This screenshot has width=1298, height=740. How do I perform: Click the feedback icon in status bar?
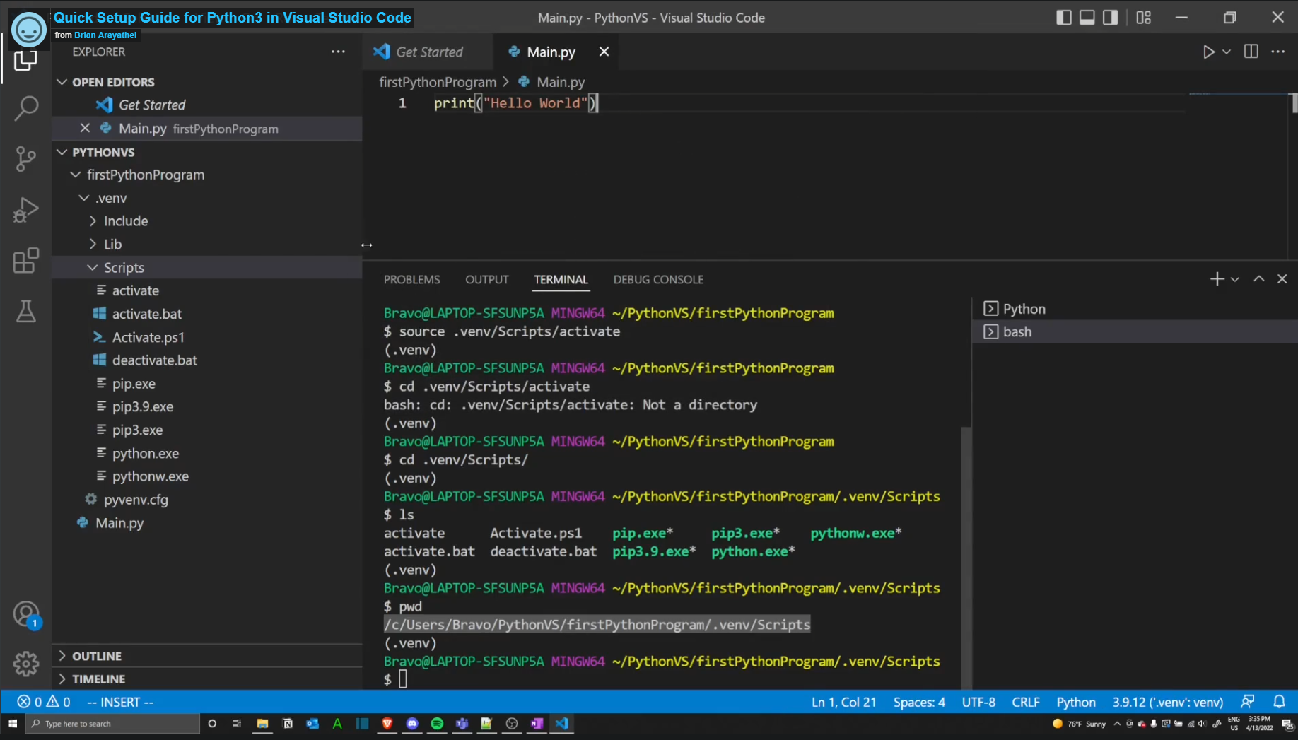(x=1248, y=702)
